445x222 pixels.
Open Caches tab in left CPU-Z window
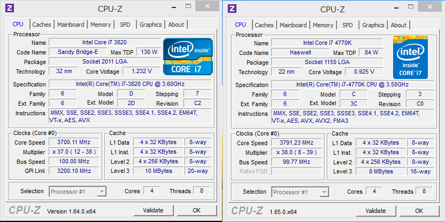pyautogui.click(x=42, y=25)
